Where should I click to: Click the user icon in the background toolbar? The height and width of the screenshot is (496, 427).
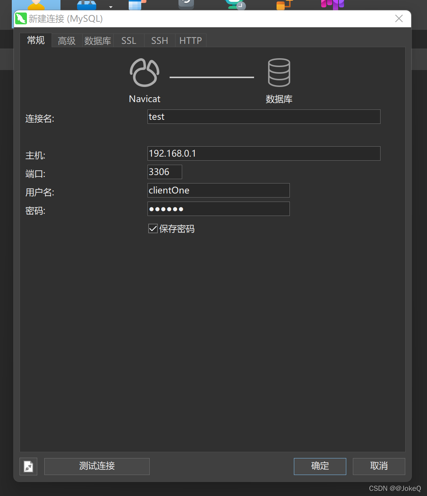36,4
